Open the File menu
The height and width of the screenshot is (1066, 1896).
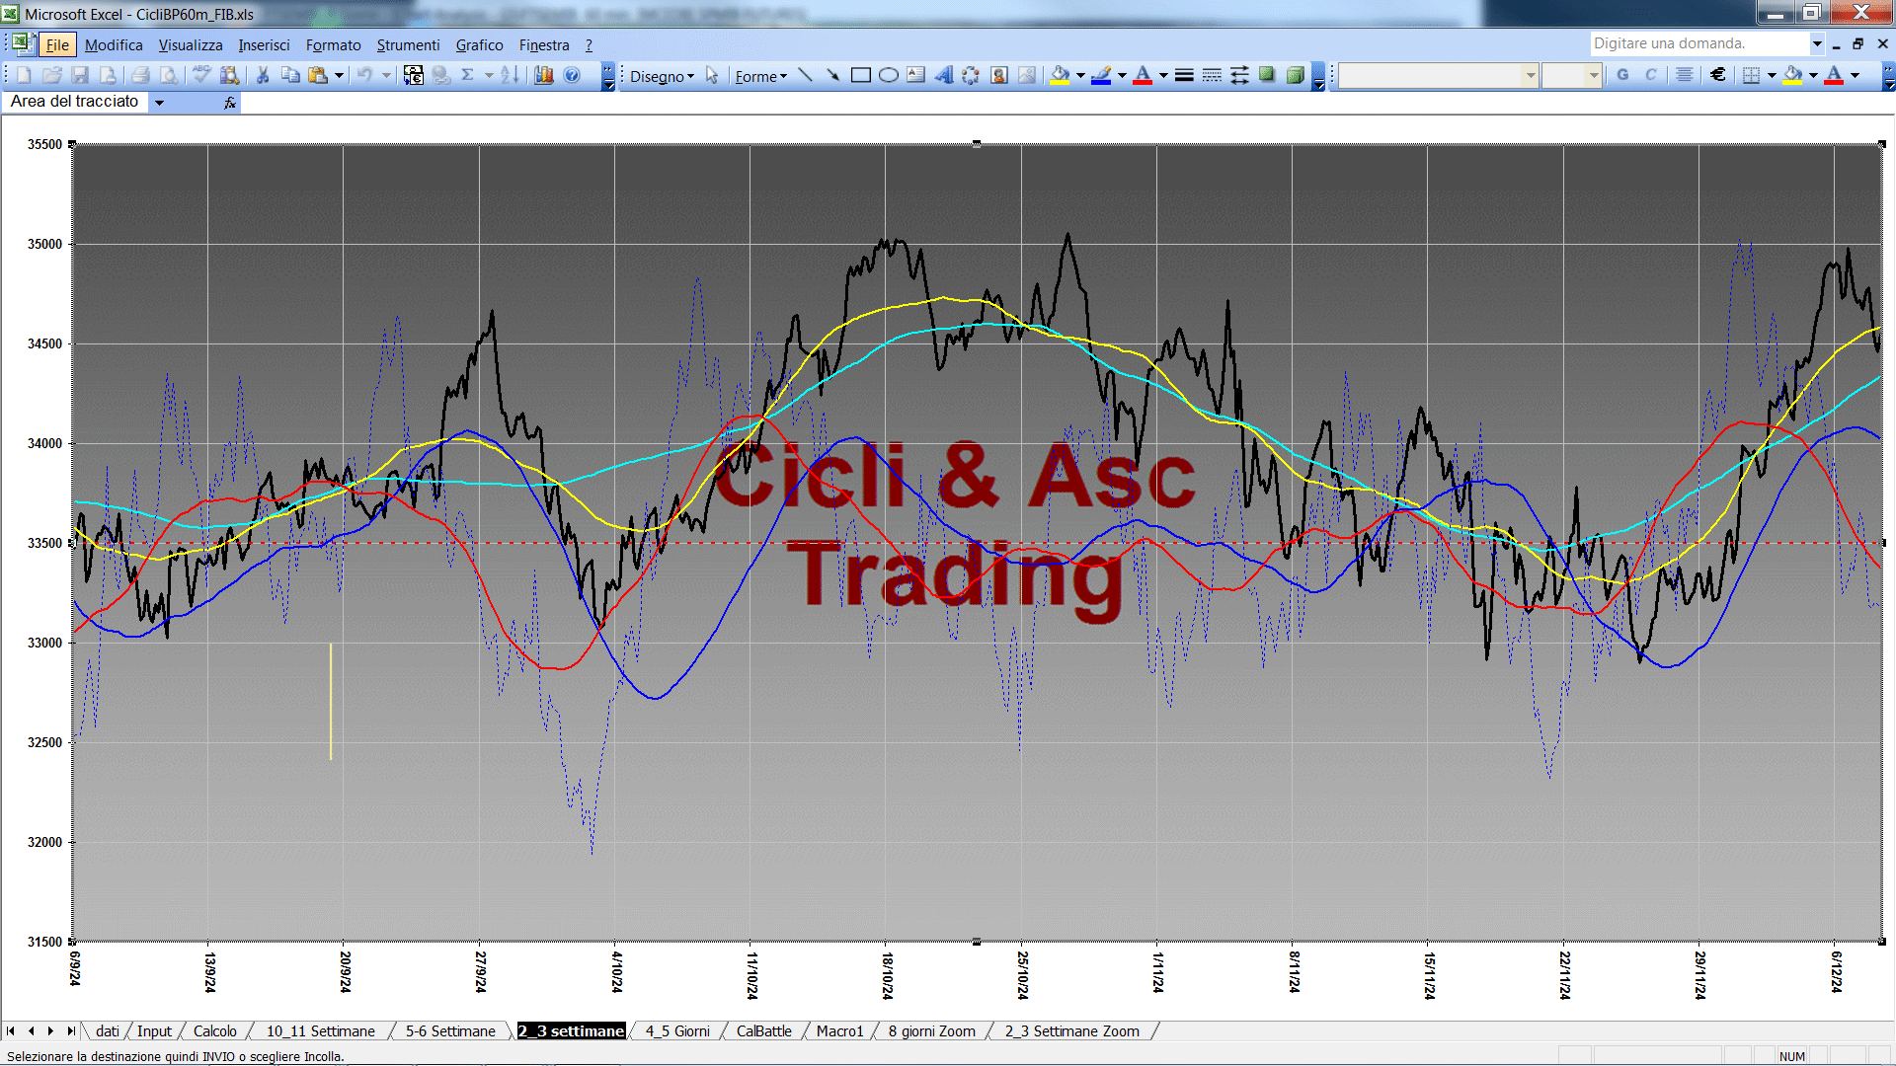[x=57, y=45]
